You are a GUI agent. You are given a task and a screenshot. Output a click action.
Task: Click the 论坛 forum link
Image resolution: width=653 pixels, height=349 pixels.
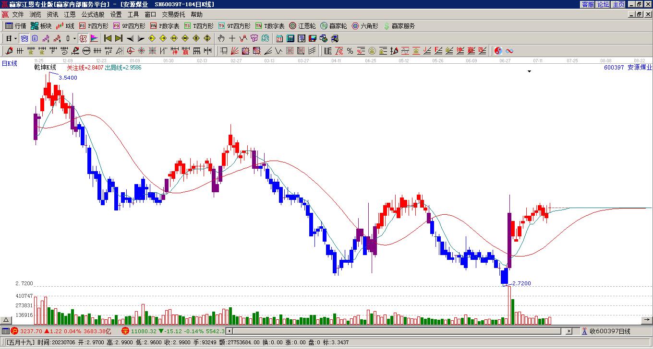[603, 4]
